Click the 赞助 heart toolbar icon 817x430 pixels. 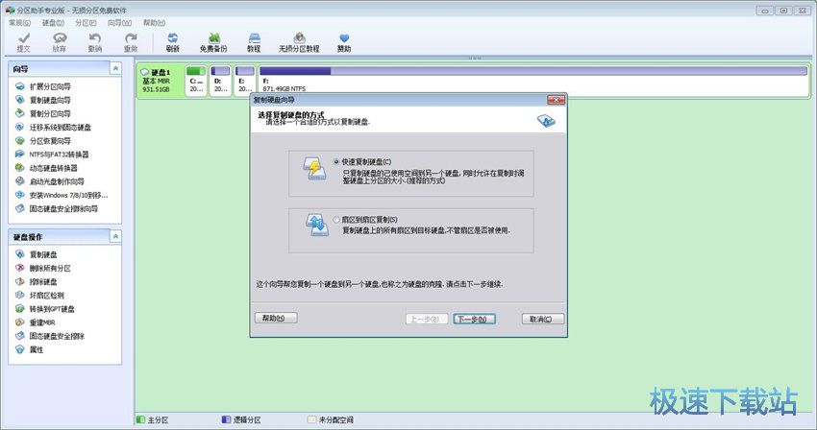tap(344, 42)
